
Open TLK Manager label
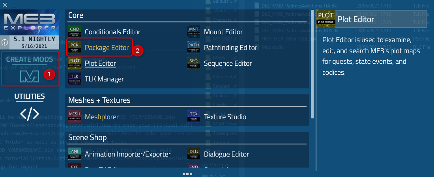pos(104,79)
